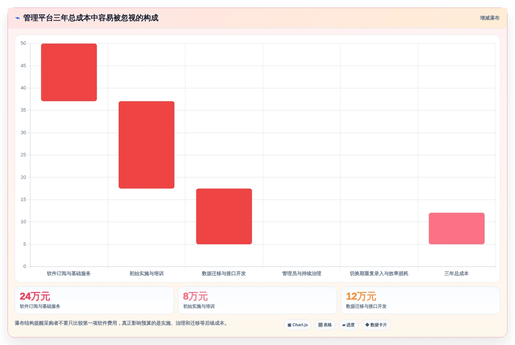
Task: Click the x-axis label 管理员与持续治理
Action: (x=301, y=274)
